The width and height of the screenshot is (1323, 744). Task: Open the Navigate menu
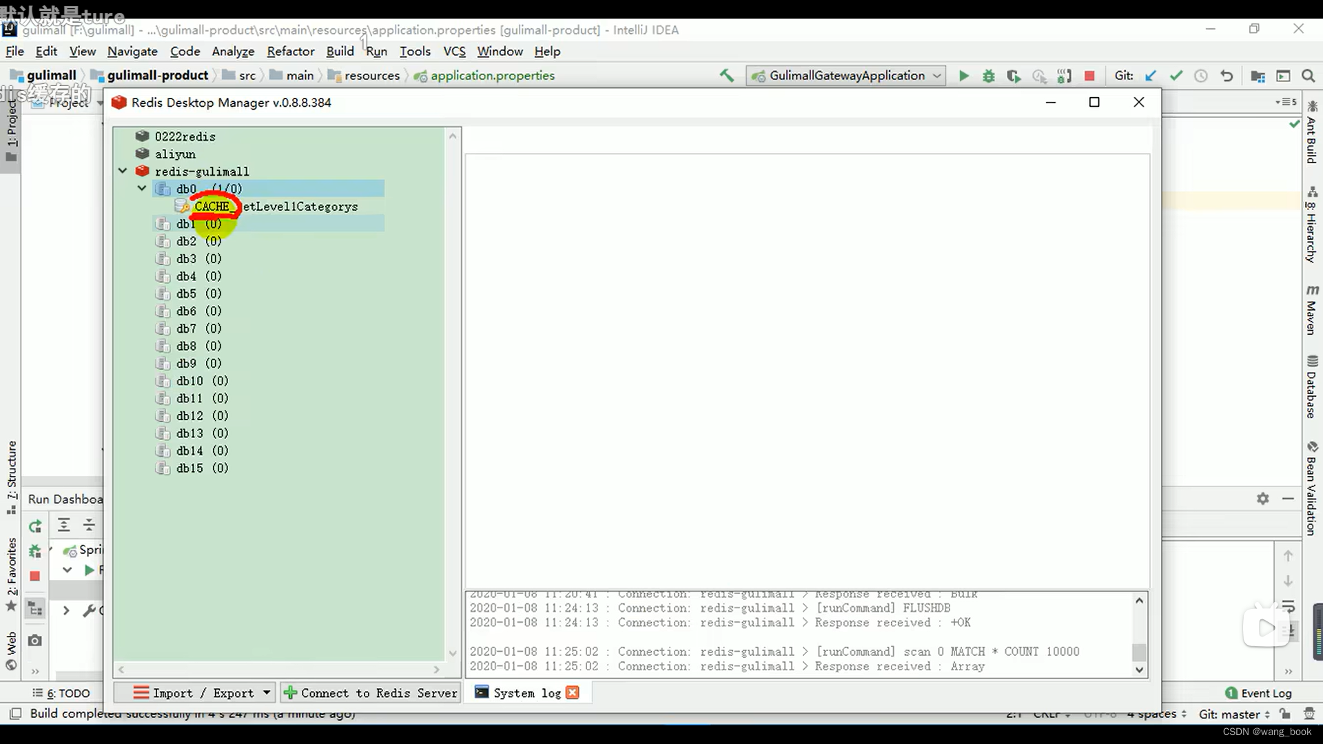tap(132, 51)
